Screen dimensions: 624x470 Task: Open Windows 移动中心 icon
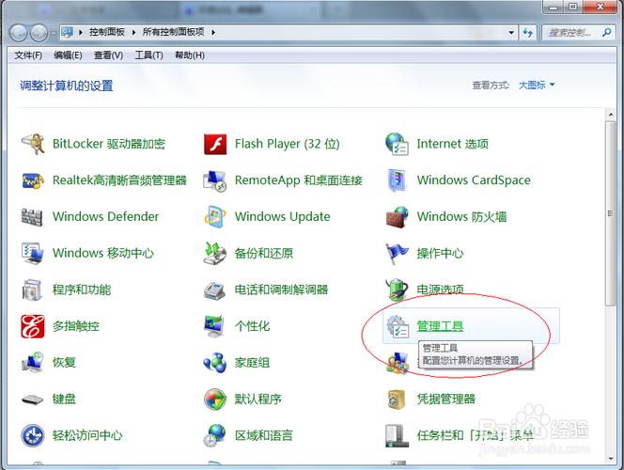pyautogui.click(x=33, y=253)
